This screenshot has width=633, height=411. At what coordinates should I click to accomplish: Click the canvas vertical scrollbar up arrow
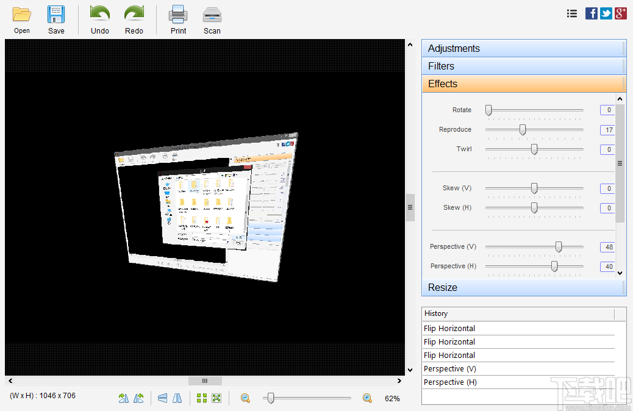point(410,45)
